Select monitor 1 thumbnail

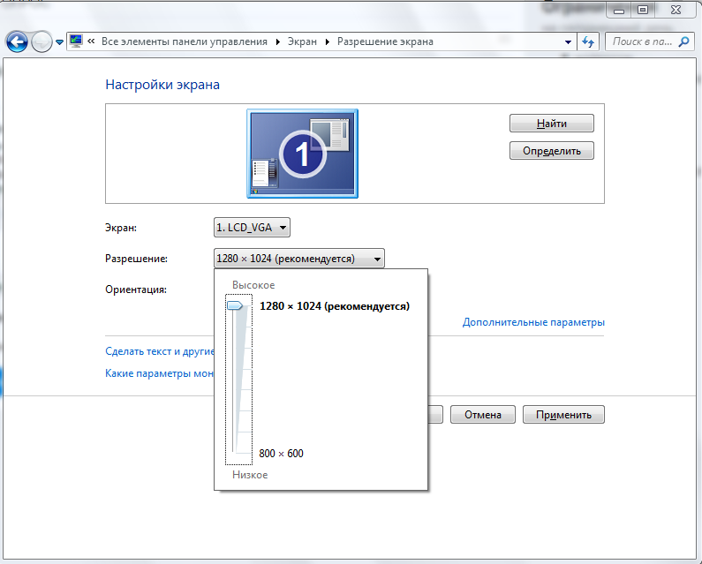303,154
